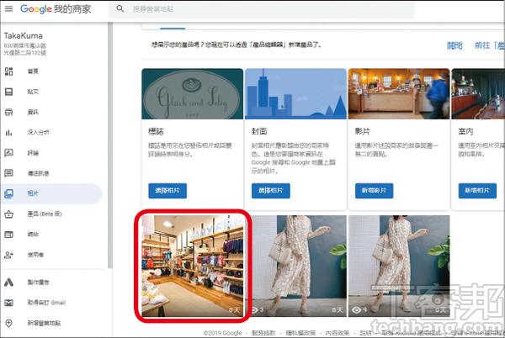Click the Google 我的商家 logo
The height and width of the screenshot is (338, 505).
click(56, 9)
